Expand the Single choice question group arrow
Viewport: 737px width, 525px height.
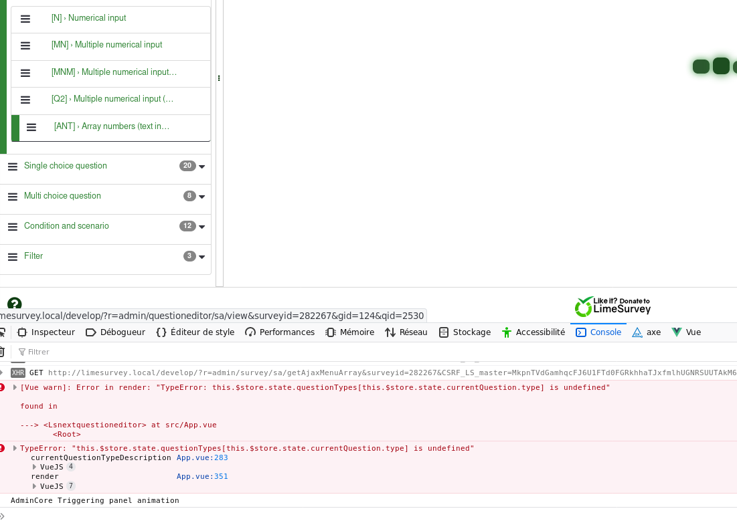coord(202,167)
